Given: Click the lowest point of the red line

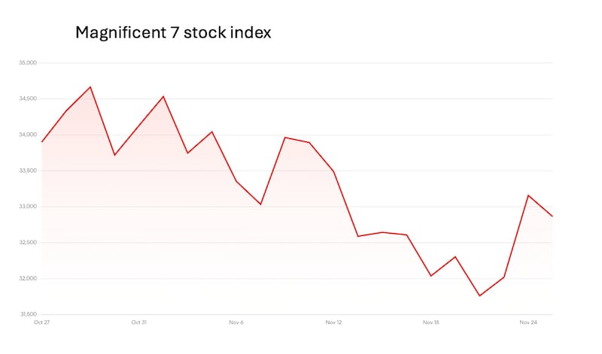Looking at the screenshot, I should (x=479, y=295).
